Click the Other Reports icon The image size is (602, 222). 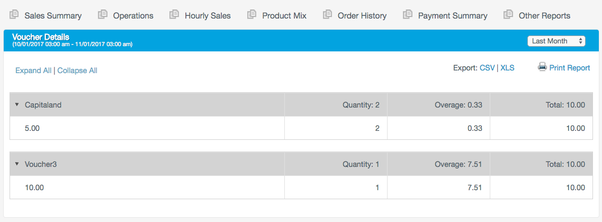coord(508,15)
